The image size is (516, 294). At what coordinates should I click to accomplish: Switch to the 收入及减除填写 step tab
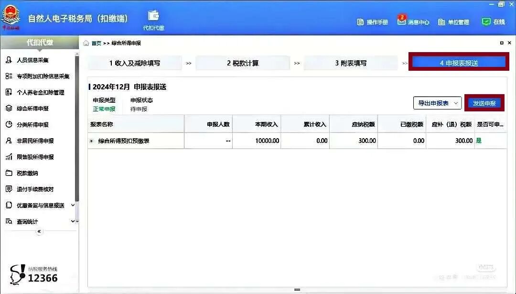(134, 62)
